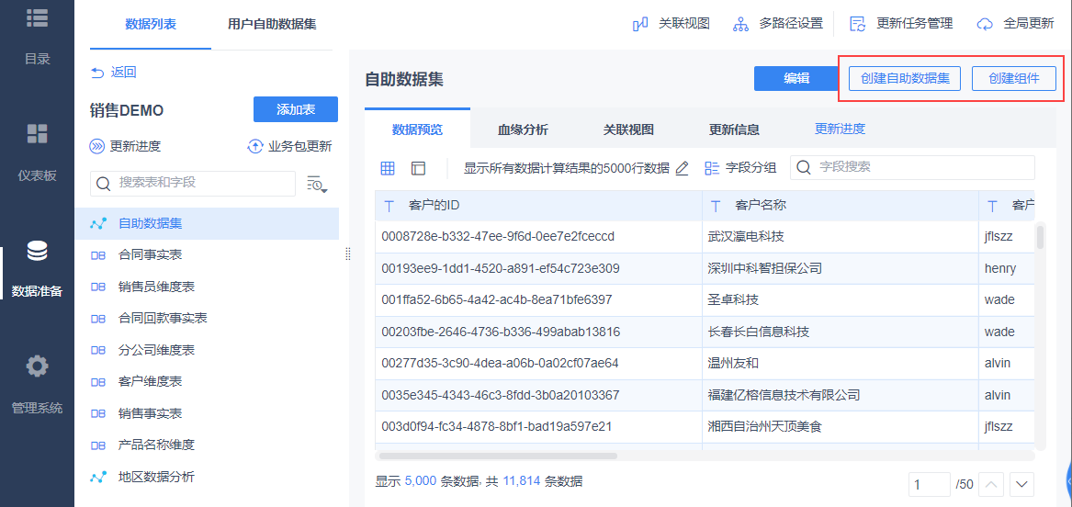Viewport: 1072px width, 507px height.
Task: Click the 字段搜索 search field
Action: 912,167
